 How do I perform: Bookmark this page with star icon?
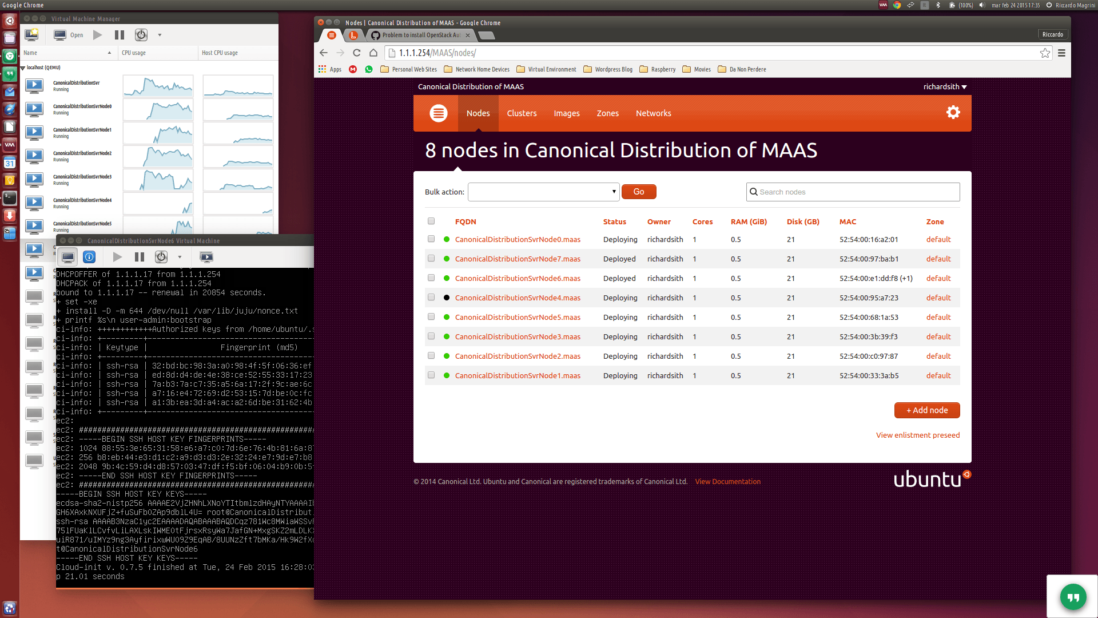pos(1045,53)
